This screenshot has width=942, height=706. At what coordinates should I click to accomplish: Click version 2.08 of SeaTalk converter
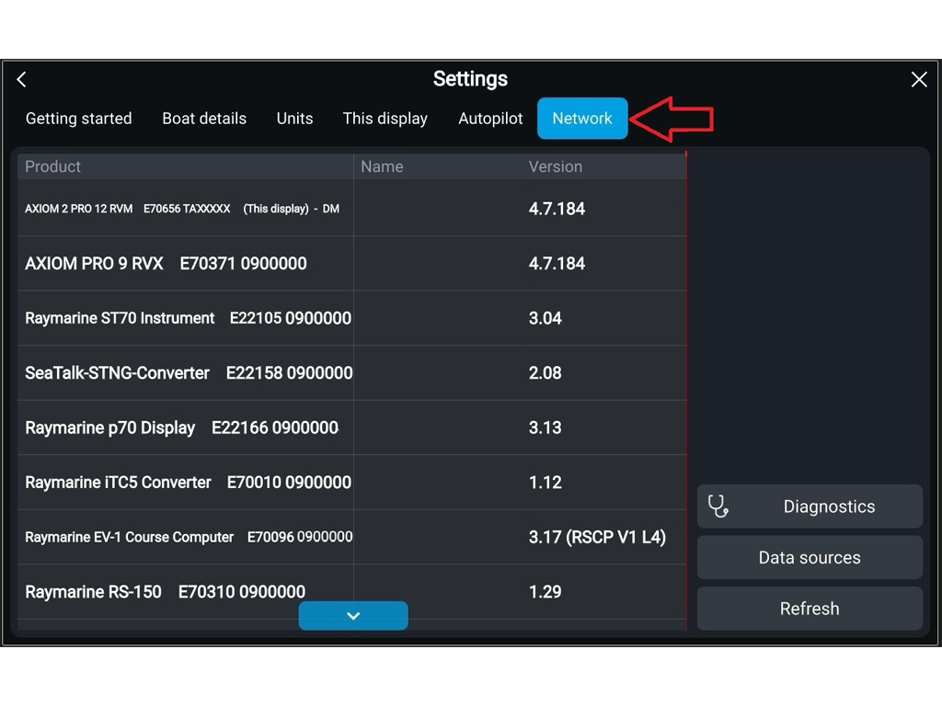[545, 373]
